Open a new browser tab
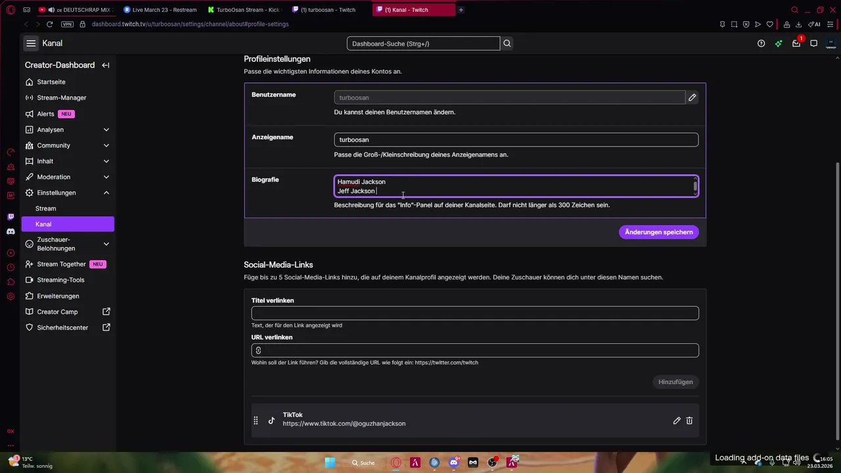Viewport: 841px width, 473px height. pyautogui.click(x=461, y=10)
